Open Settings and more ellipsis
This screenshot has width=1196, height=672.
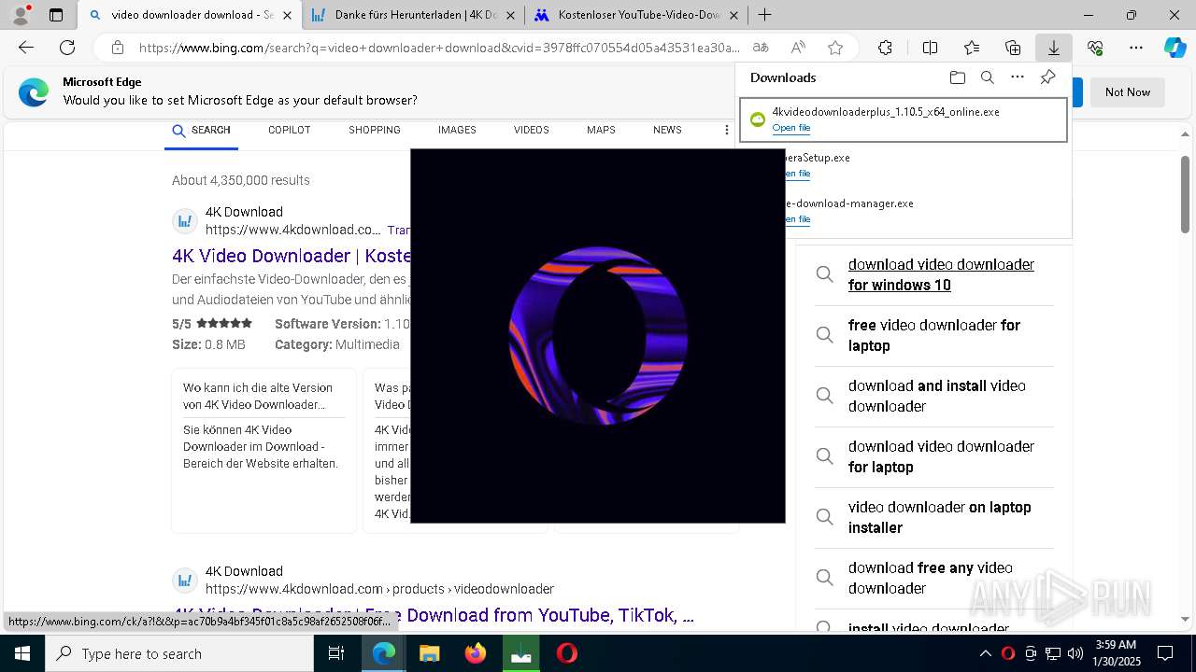[1136, 48]
